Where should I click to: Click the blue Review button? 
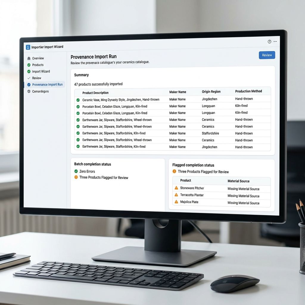coord(267,55)
